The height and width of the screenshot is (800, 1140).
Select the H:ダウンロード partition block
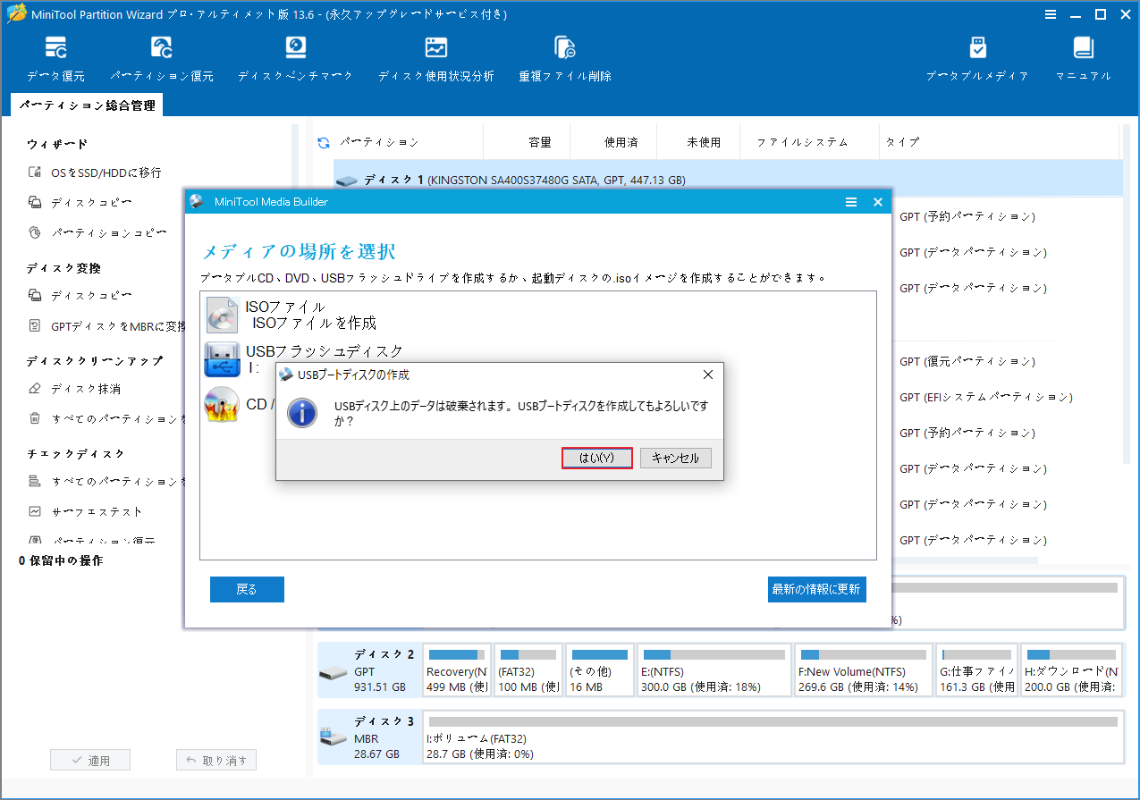point(1072,670)
